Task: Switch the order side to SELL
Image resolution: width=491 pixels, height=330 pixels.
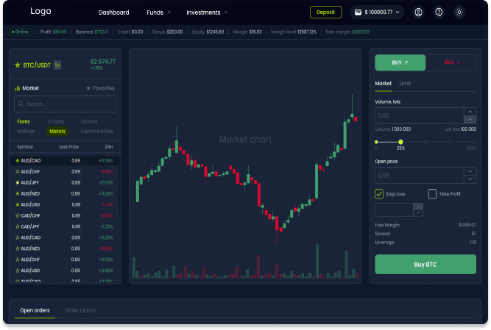Action: [x=451, y=63]
